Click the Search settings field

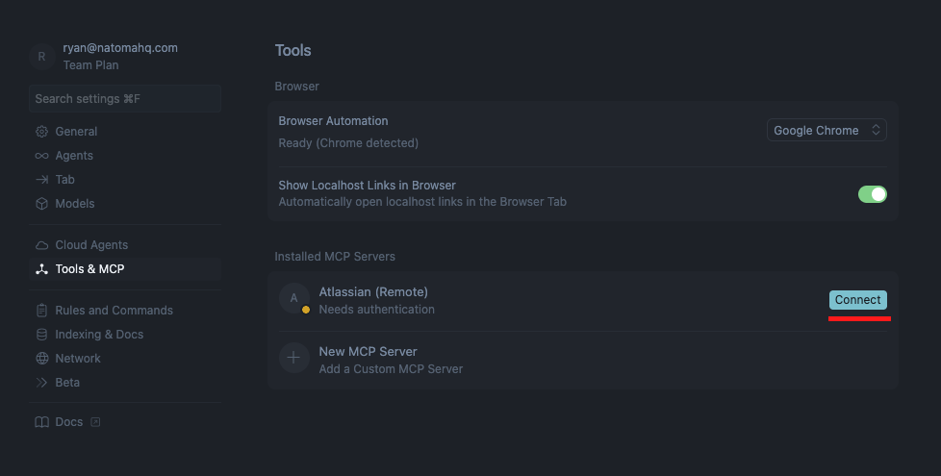(x=125, y=99)
